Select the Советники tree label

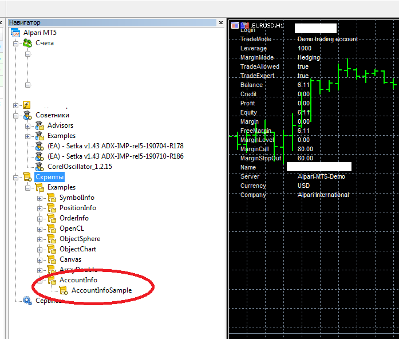point(53,115)
